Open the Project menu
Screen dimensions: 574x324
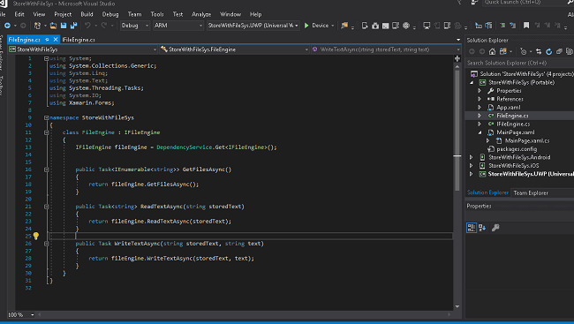pos(63,14)
